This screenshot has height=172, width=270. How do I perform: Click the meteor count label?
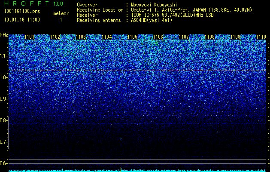point(61,13)
